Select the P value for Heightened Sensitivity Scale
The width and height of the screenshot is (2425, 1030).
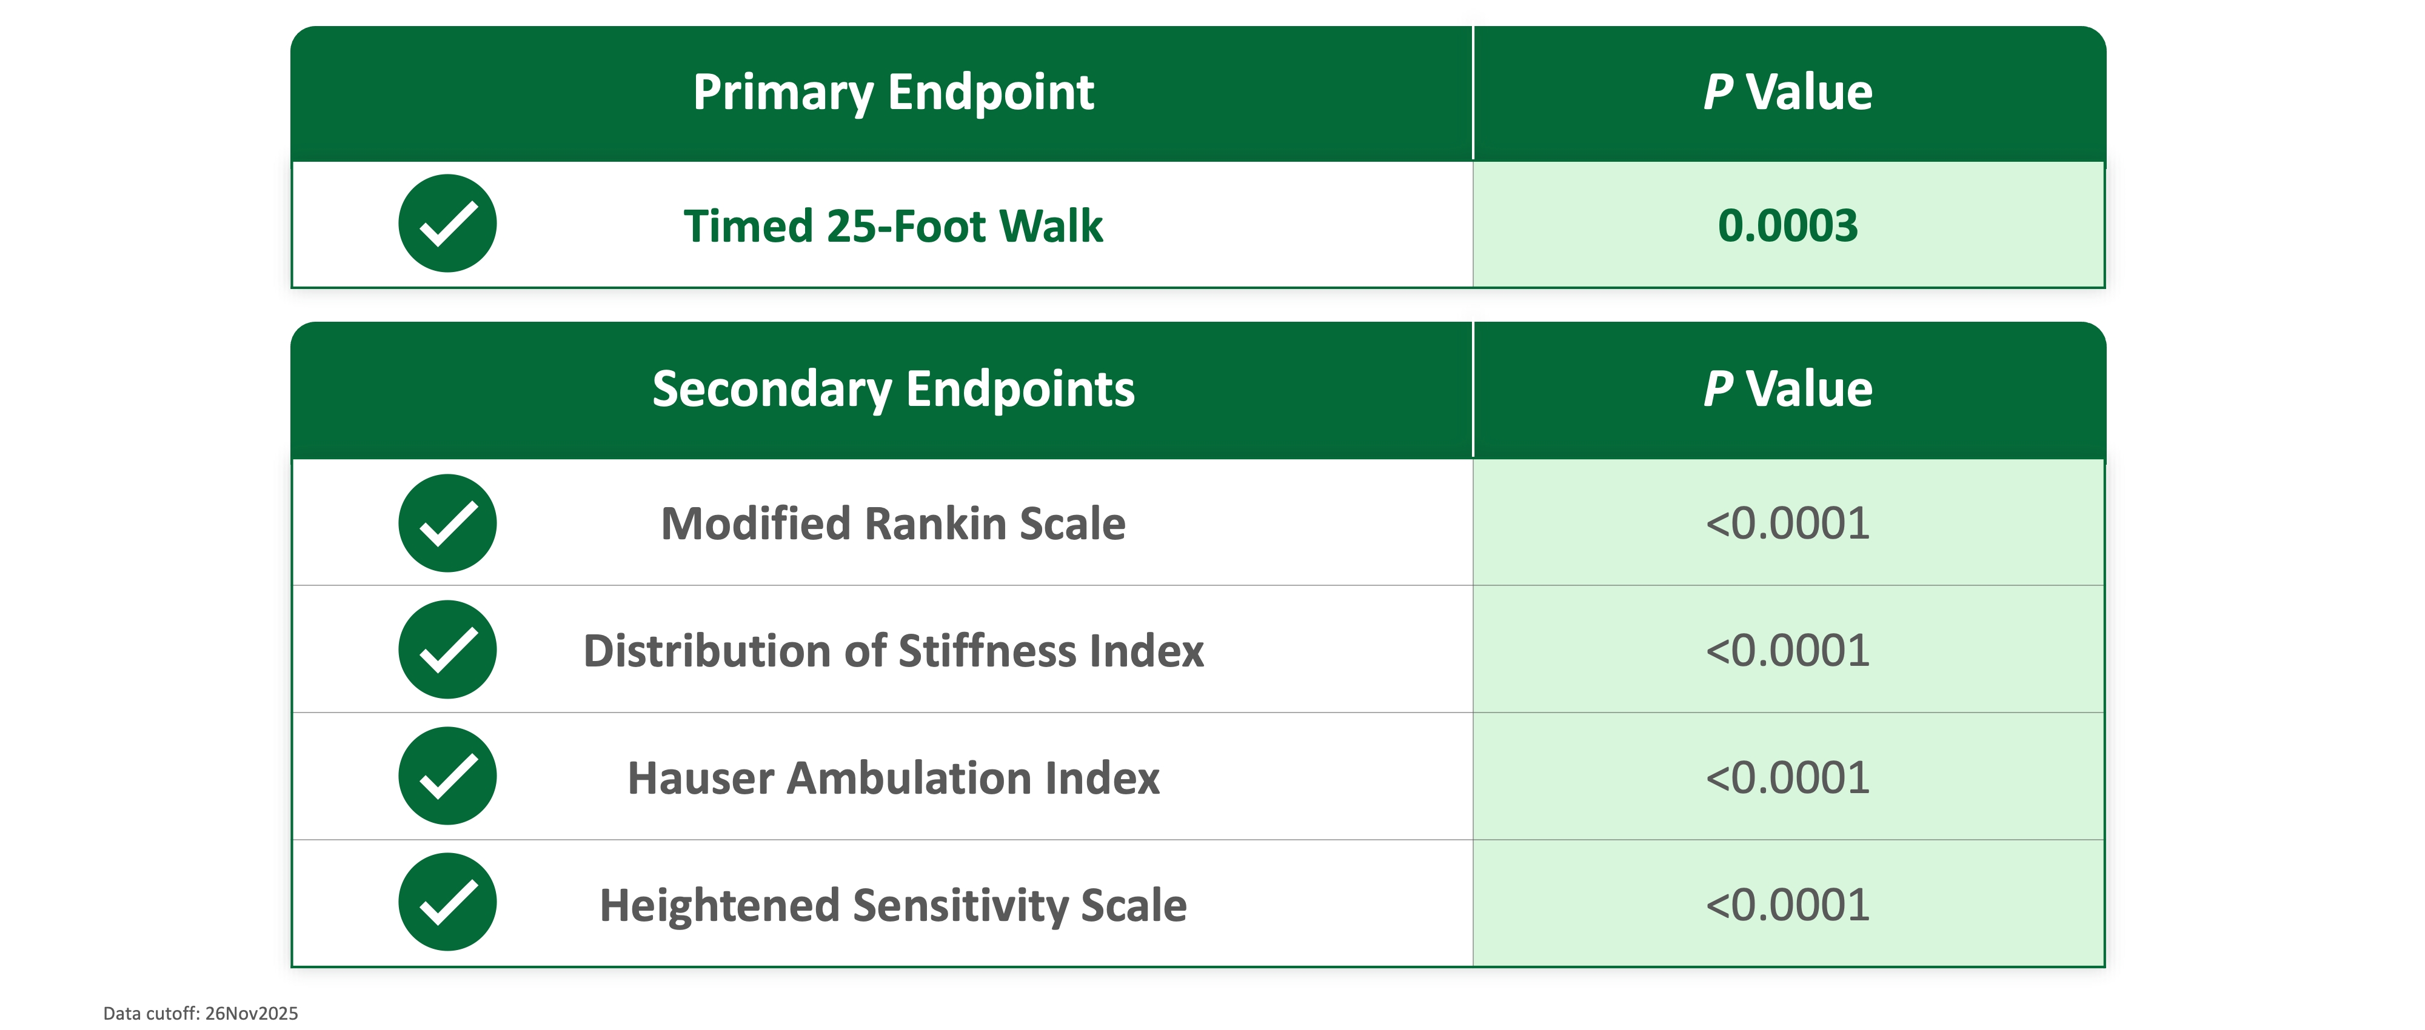pyautogui.click(x=1788, y=905)
